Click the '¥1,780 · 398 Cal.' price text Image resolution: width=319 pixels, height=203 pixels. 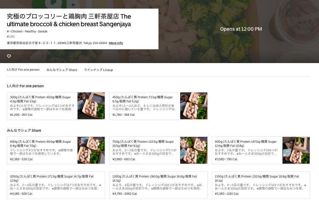(x=124, y=115)
